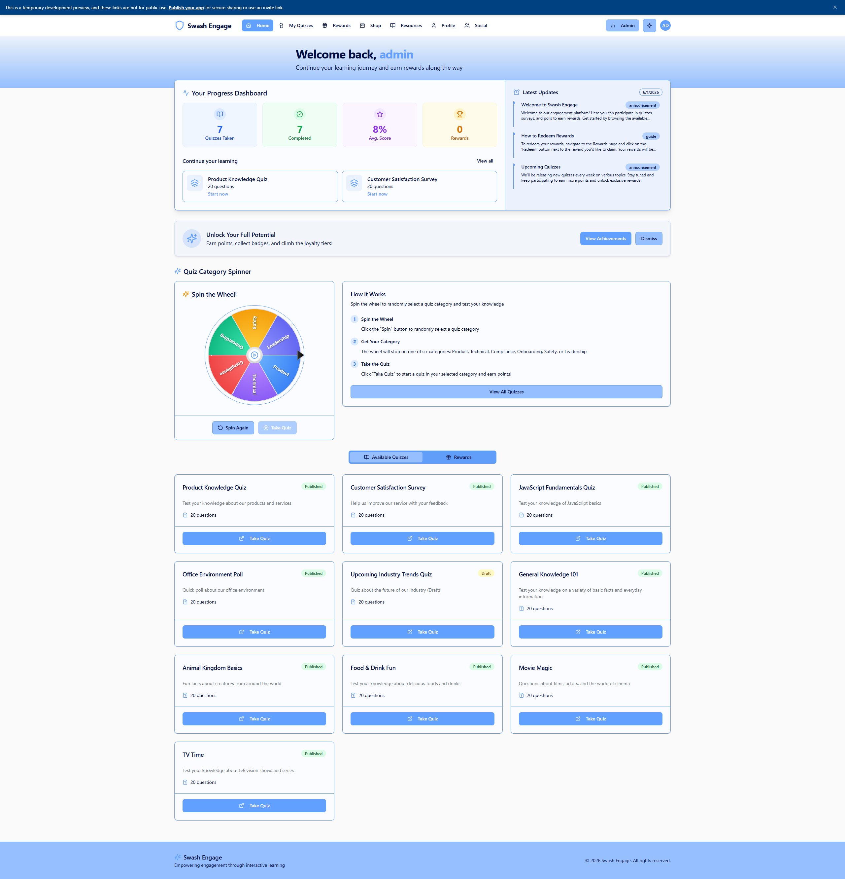Click the 6/1/2026 date badge
The height and width of the screenshot is (879, 845).
(651, 92)
